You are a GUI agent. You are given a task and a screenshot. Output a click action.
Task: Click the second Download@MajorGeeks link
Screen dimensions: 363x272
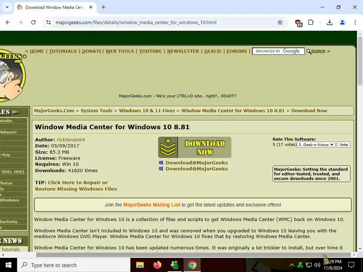tap(196, 169)
